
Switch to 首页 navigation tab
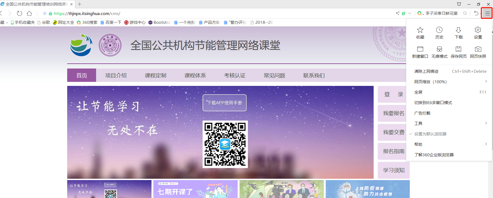tap(82, 75)
